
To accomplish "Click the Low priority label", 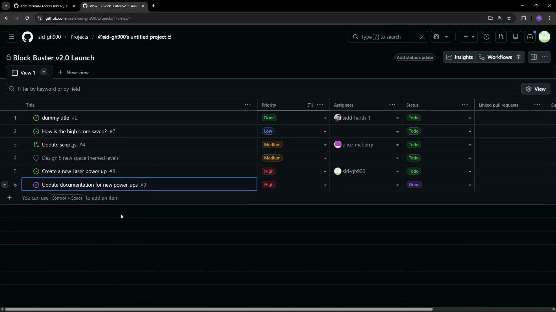I will [x=268, y=131].
